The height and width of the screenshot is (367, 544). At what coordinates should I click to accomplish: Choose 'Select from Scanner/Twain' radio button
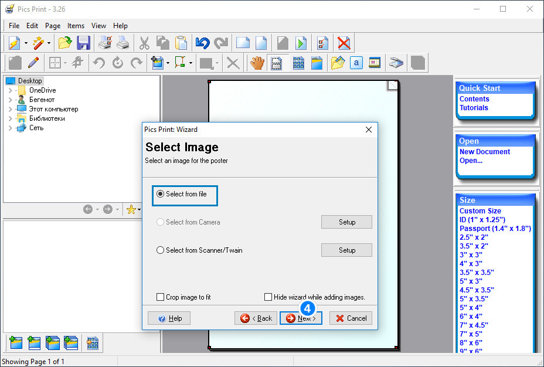[x=160, y=250]
